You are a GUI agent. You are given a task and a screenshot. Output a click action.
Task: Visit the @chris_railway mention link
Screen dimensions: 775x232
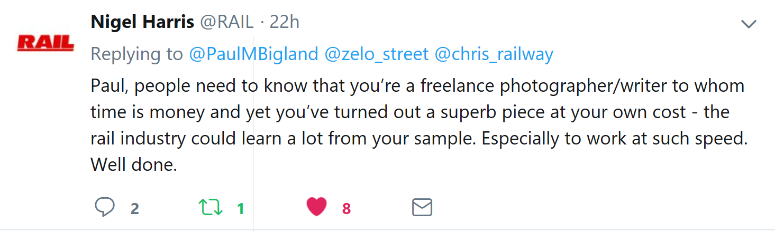494,54
